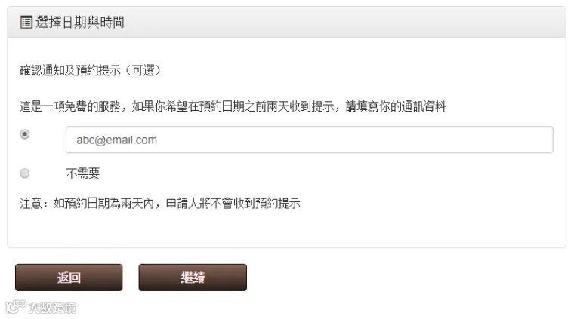
Task: Click the 確認通知 words in the heading
Action: [42, 70]
